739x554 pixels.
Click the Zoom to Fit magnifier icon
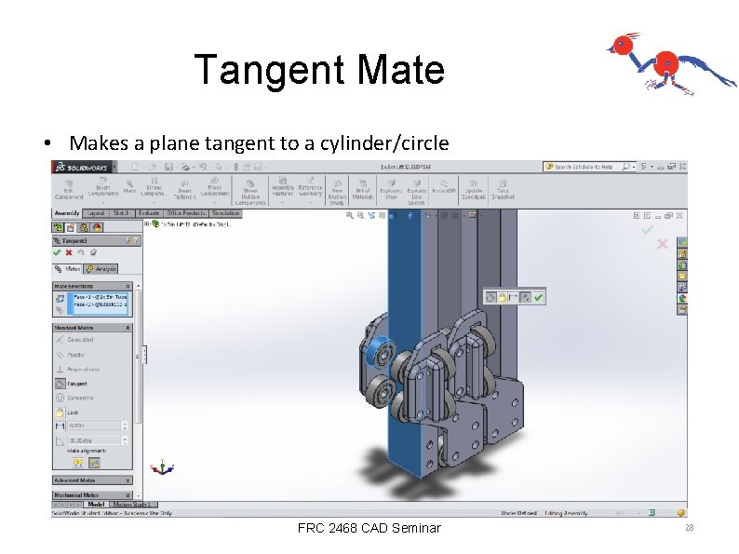[349, 215]
